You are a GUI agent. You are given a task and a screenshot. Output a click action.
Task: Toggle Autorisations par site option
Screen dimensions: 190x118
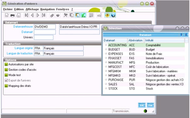click(x=6, y=64)
